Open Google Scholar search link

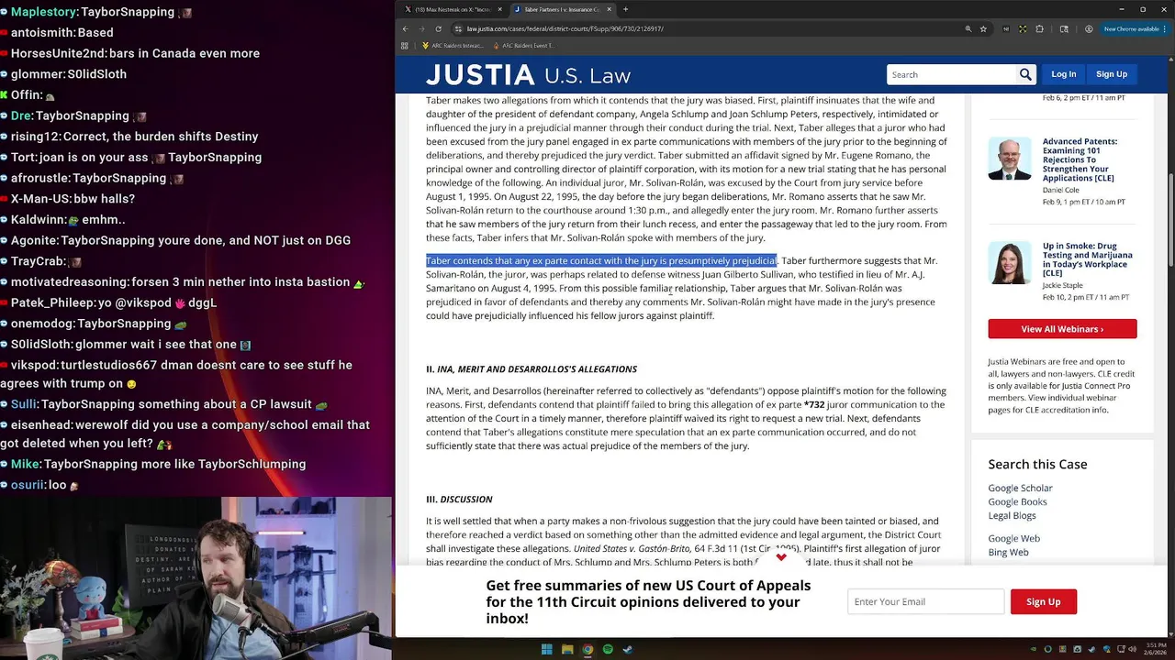click(x=1020, y=488)
